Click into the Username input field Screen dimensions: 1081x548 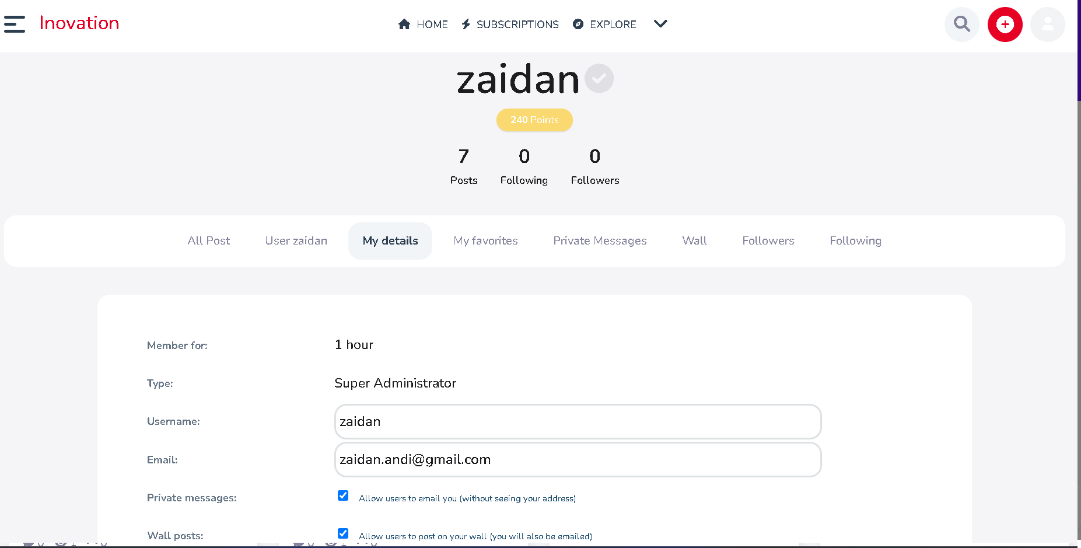[578, 421]
